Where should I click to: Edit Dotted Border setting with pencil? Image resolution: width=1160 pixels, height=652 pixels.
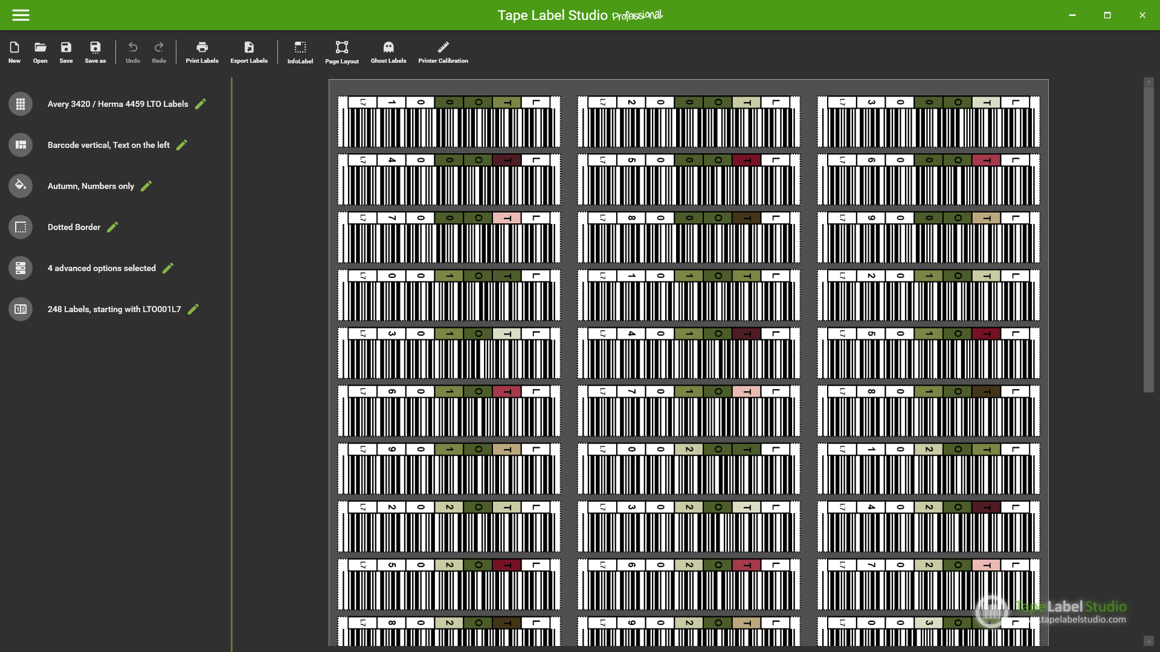(x=112, y=227)
